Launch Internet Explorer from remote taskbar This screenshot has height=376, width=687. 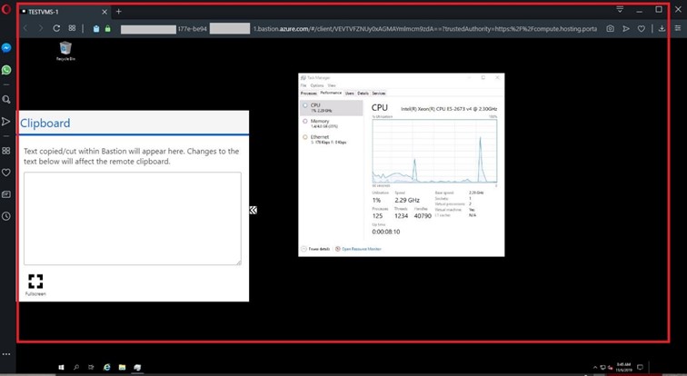coord(106,367)
